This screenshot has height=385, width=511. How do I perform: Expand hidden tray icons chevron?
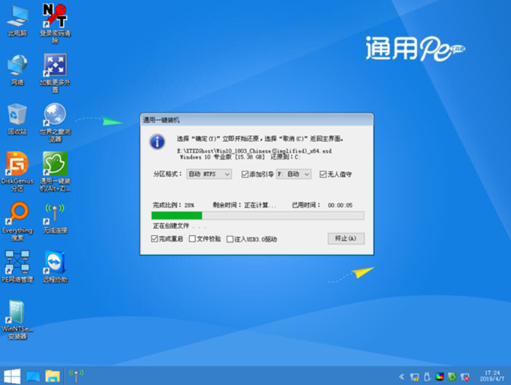coord(401,377)
